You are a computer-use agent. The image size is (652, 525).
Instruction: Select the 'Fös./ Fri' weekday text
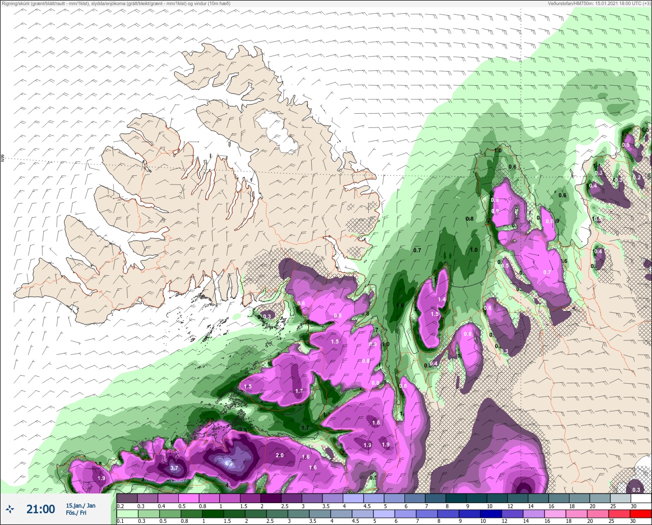(x=76, y=513)
